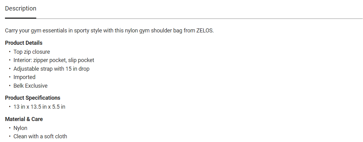Select the '13 in x 13.5 in x 5.5 in' dimensions

pyautogui.click(x=39, y=107)
